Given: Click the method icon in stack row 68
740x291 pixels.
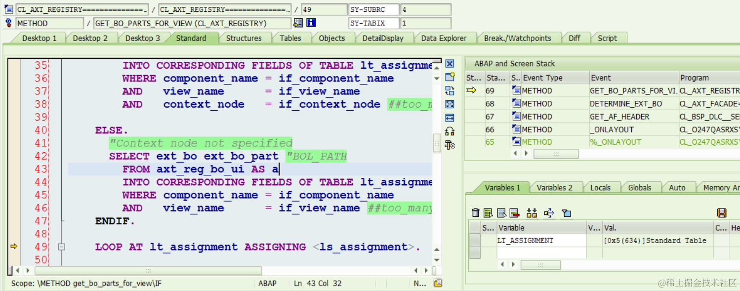Looking at the screenshot, I should tap(516, 104).
